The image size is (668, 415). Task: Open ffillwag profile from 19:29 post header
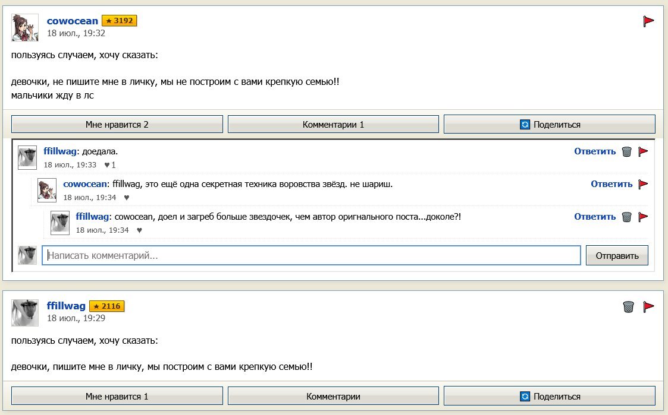click(x=66, y=306)
